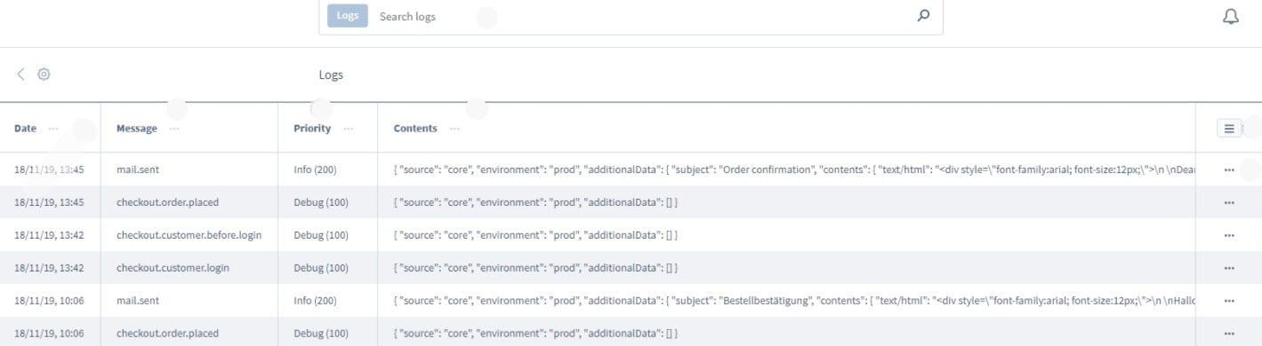The image size is (1262, 346).
Task: Open actions menu for 10:06 mail.sent row
Action: coord(1229,301)
